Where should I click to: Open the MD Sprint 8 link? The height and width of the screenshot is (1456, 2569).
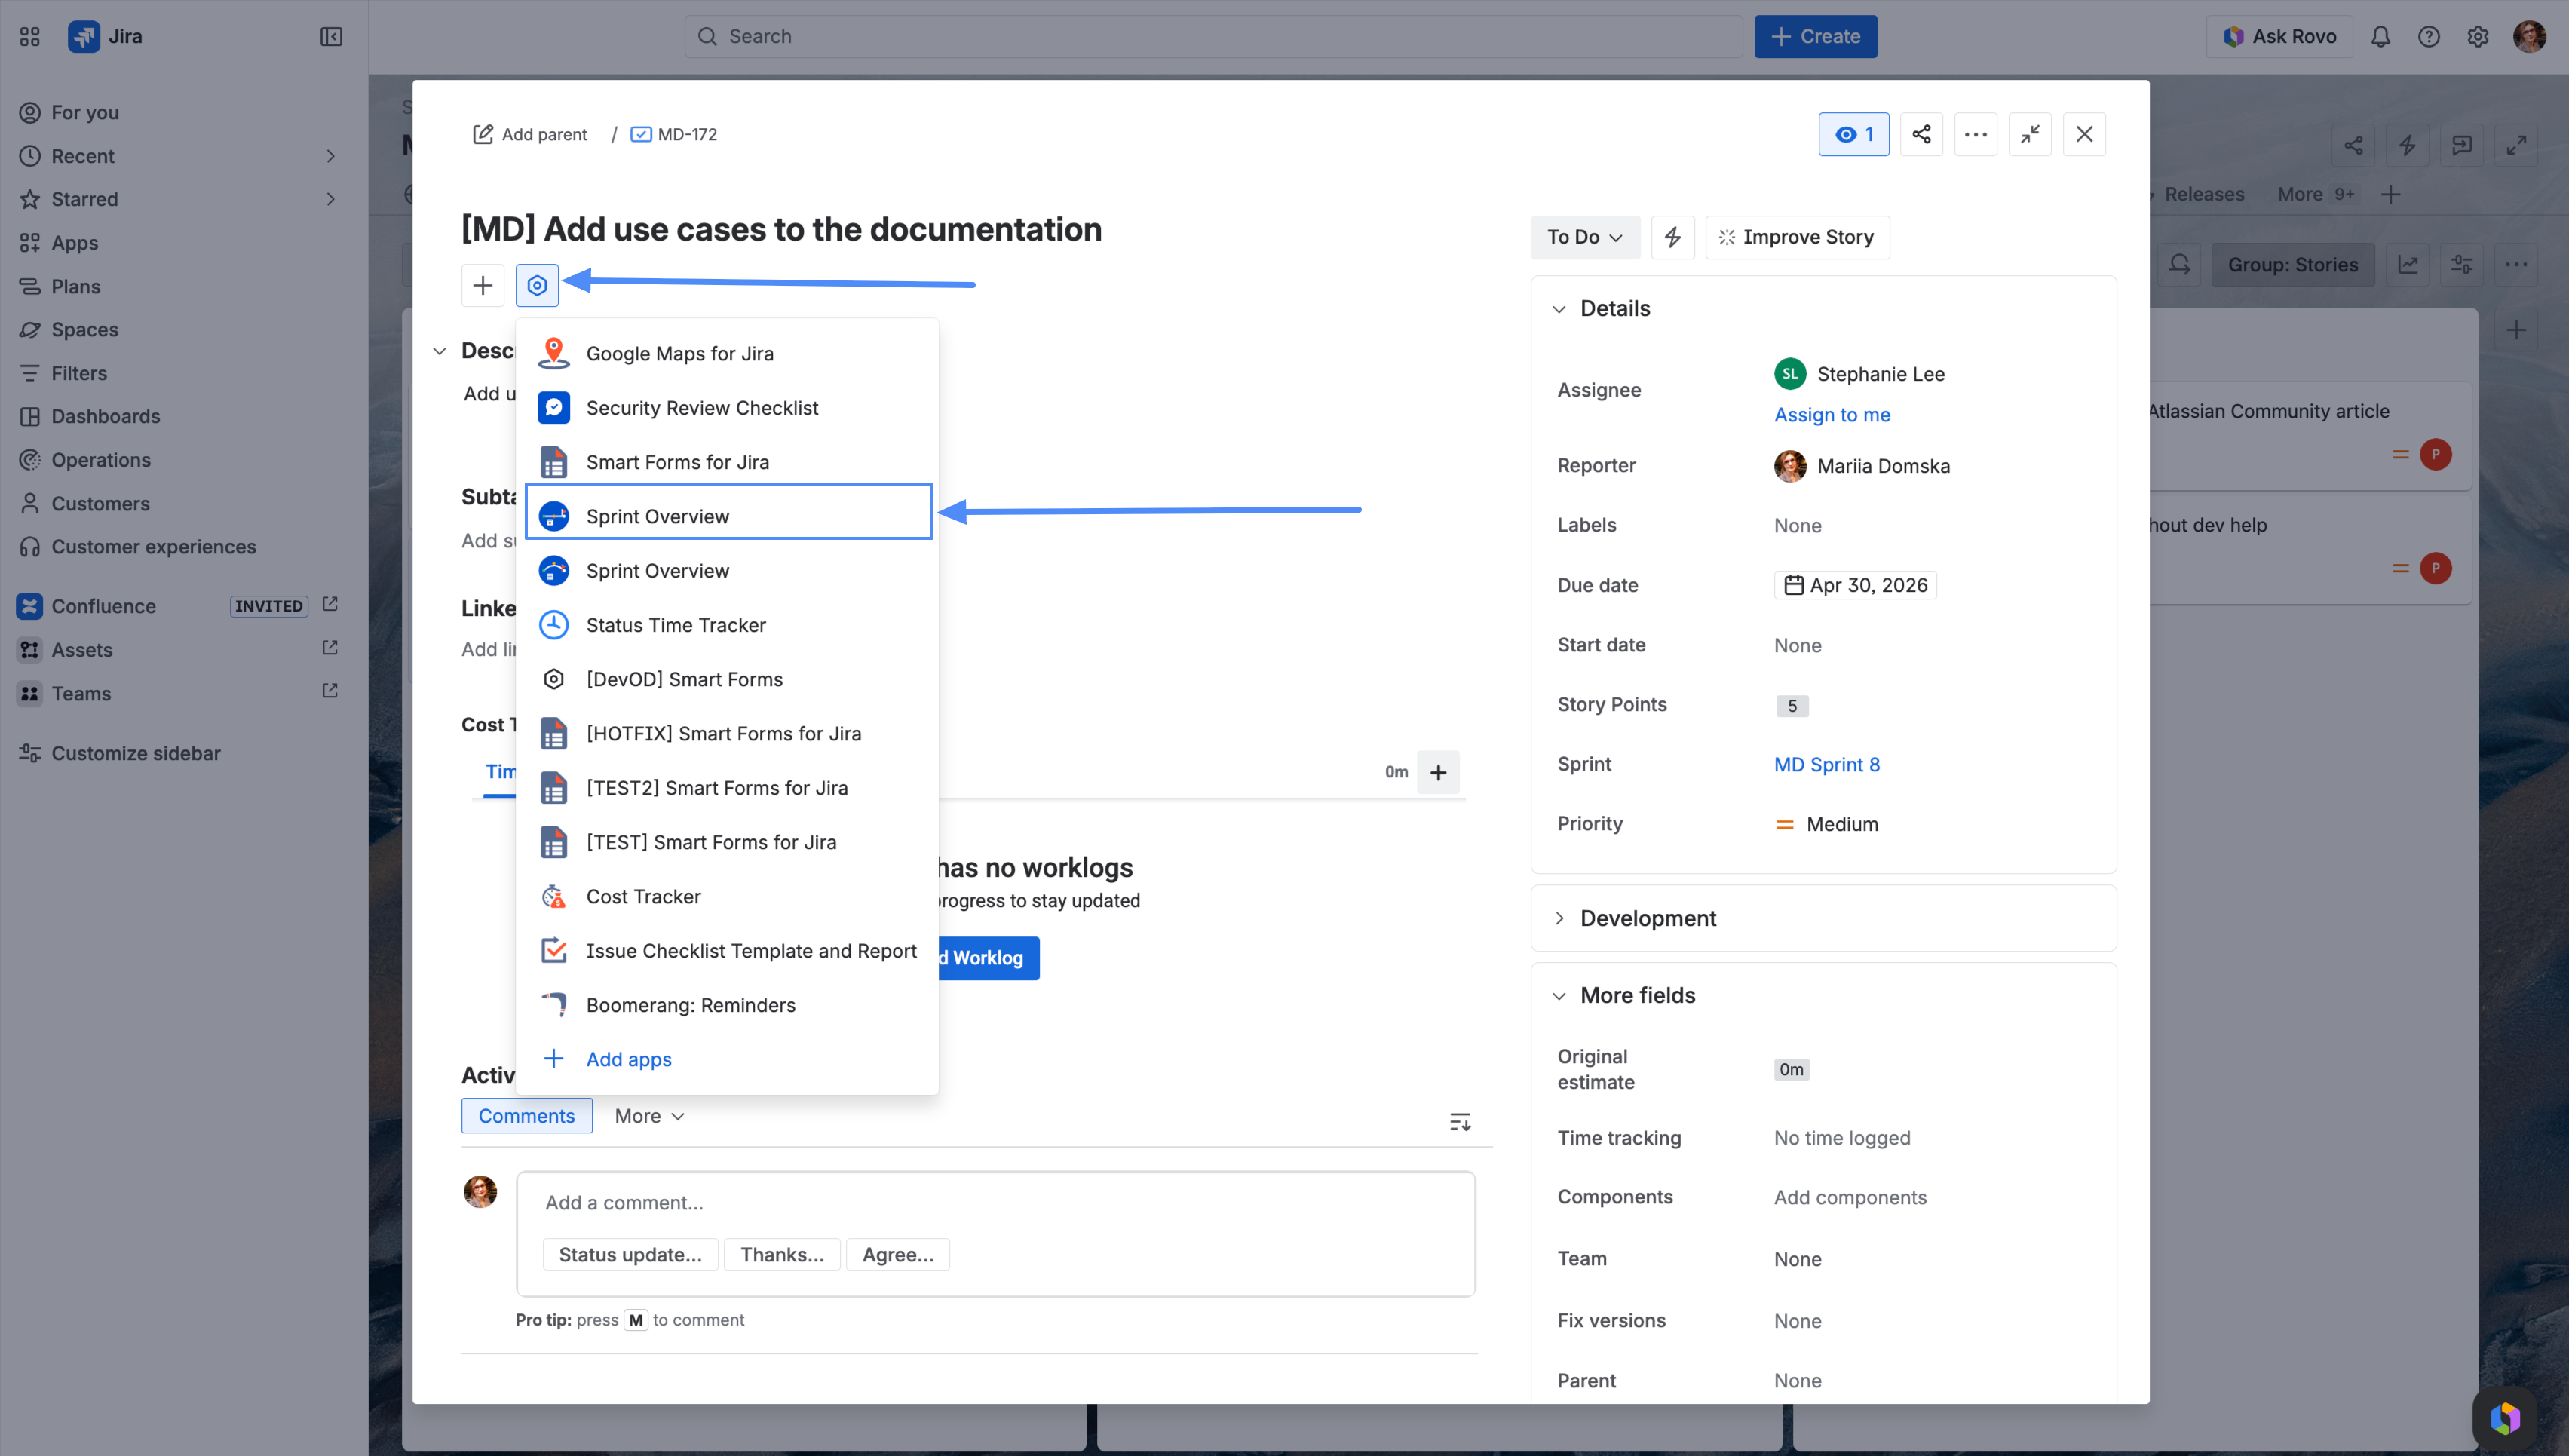1826,764
